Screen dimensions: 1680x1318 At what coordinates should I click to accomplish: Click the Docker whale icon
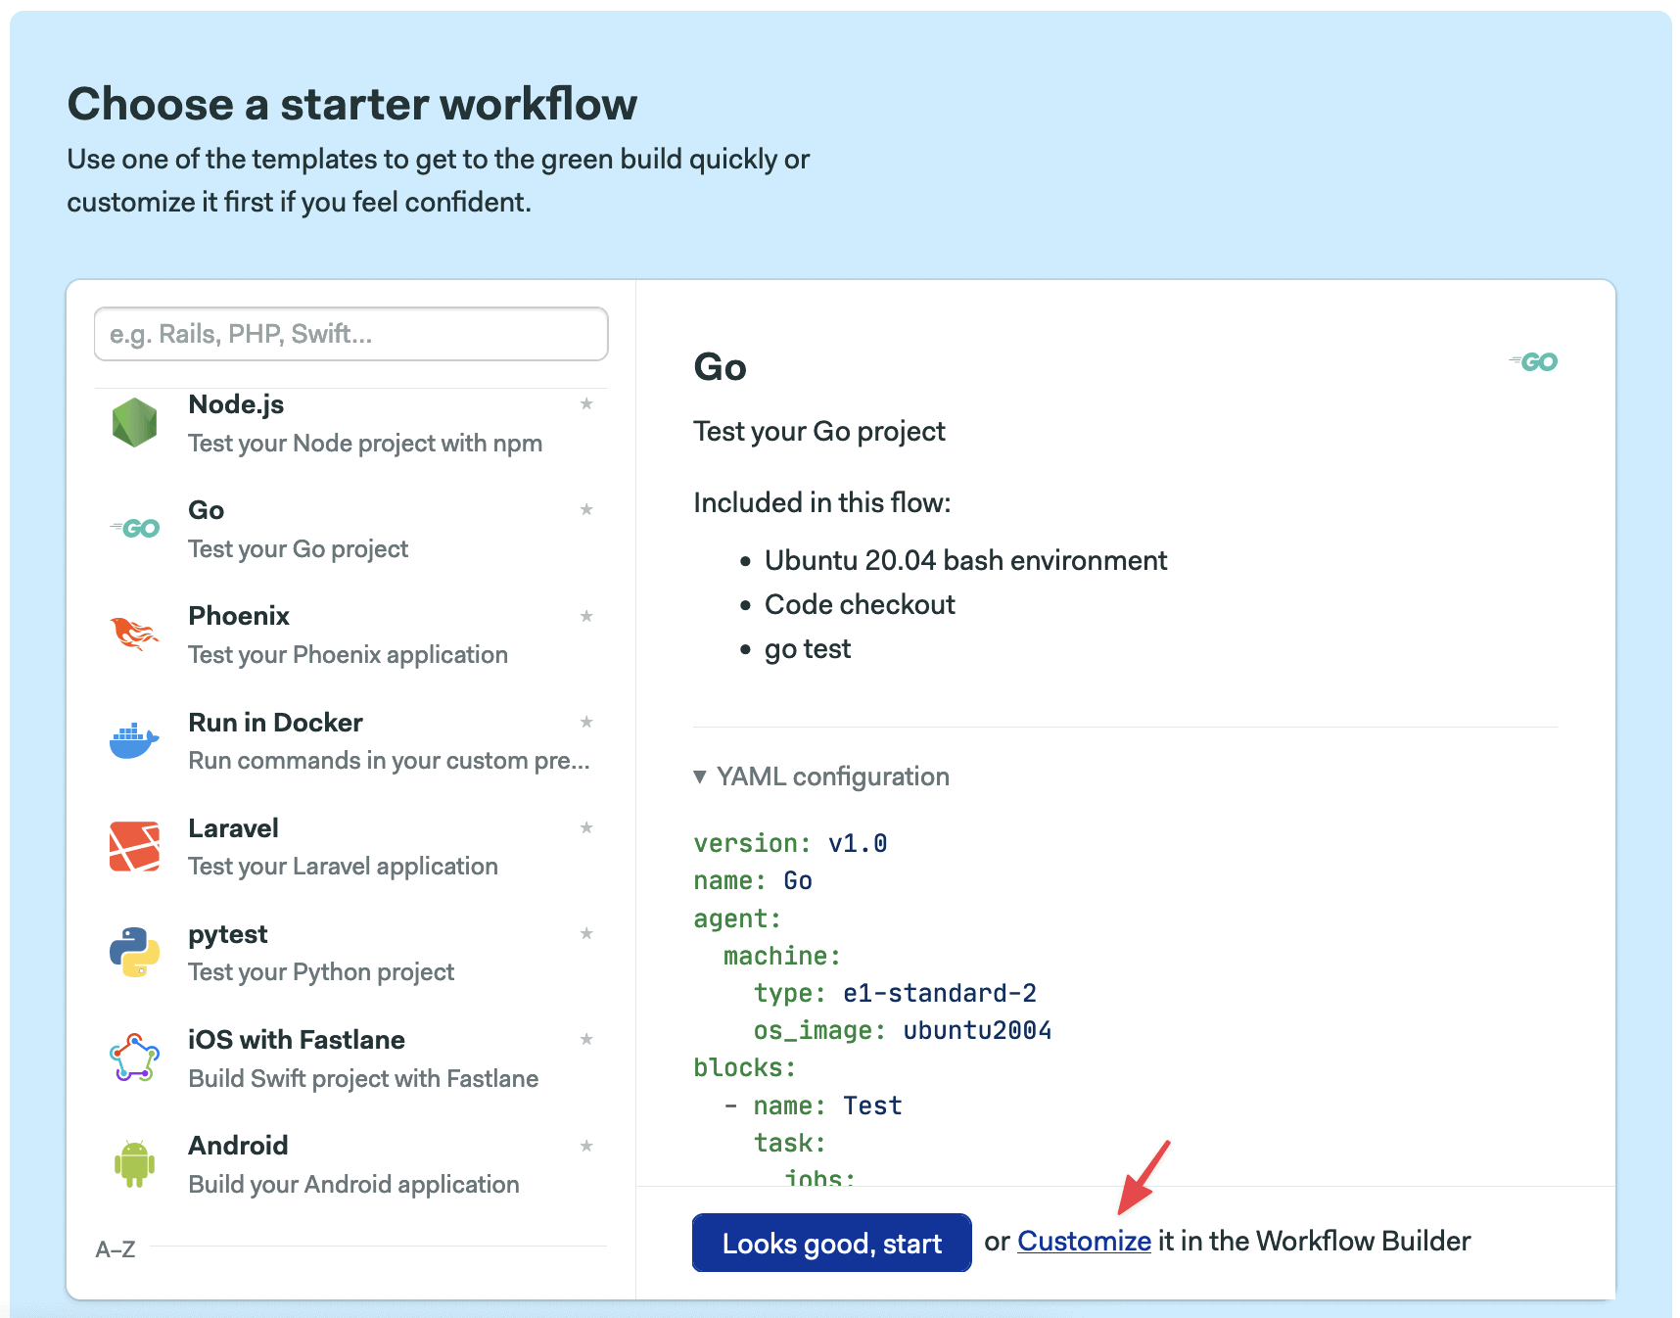pos(134,739)
